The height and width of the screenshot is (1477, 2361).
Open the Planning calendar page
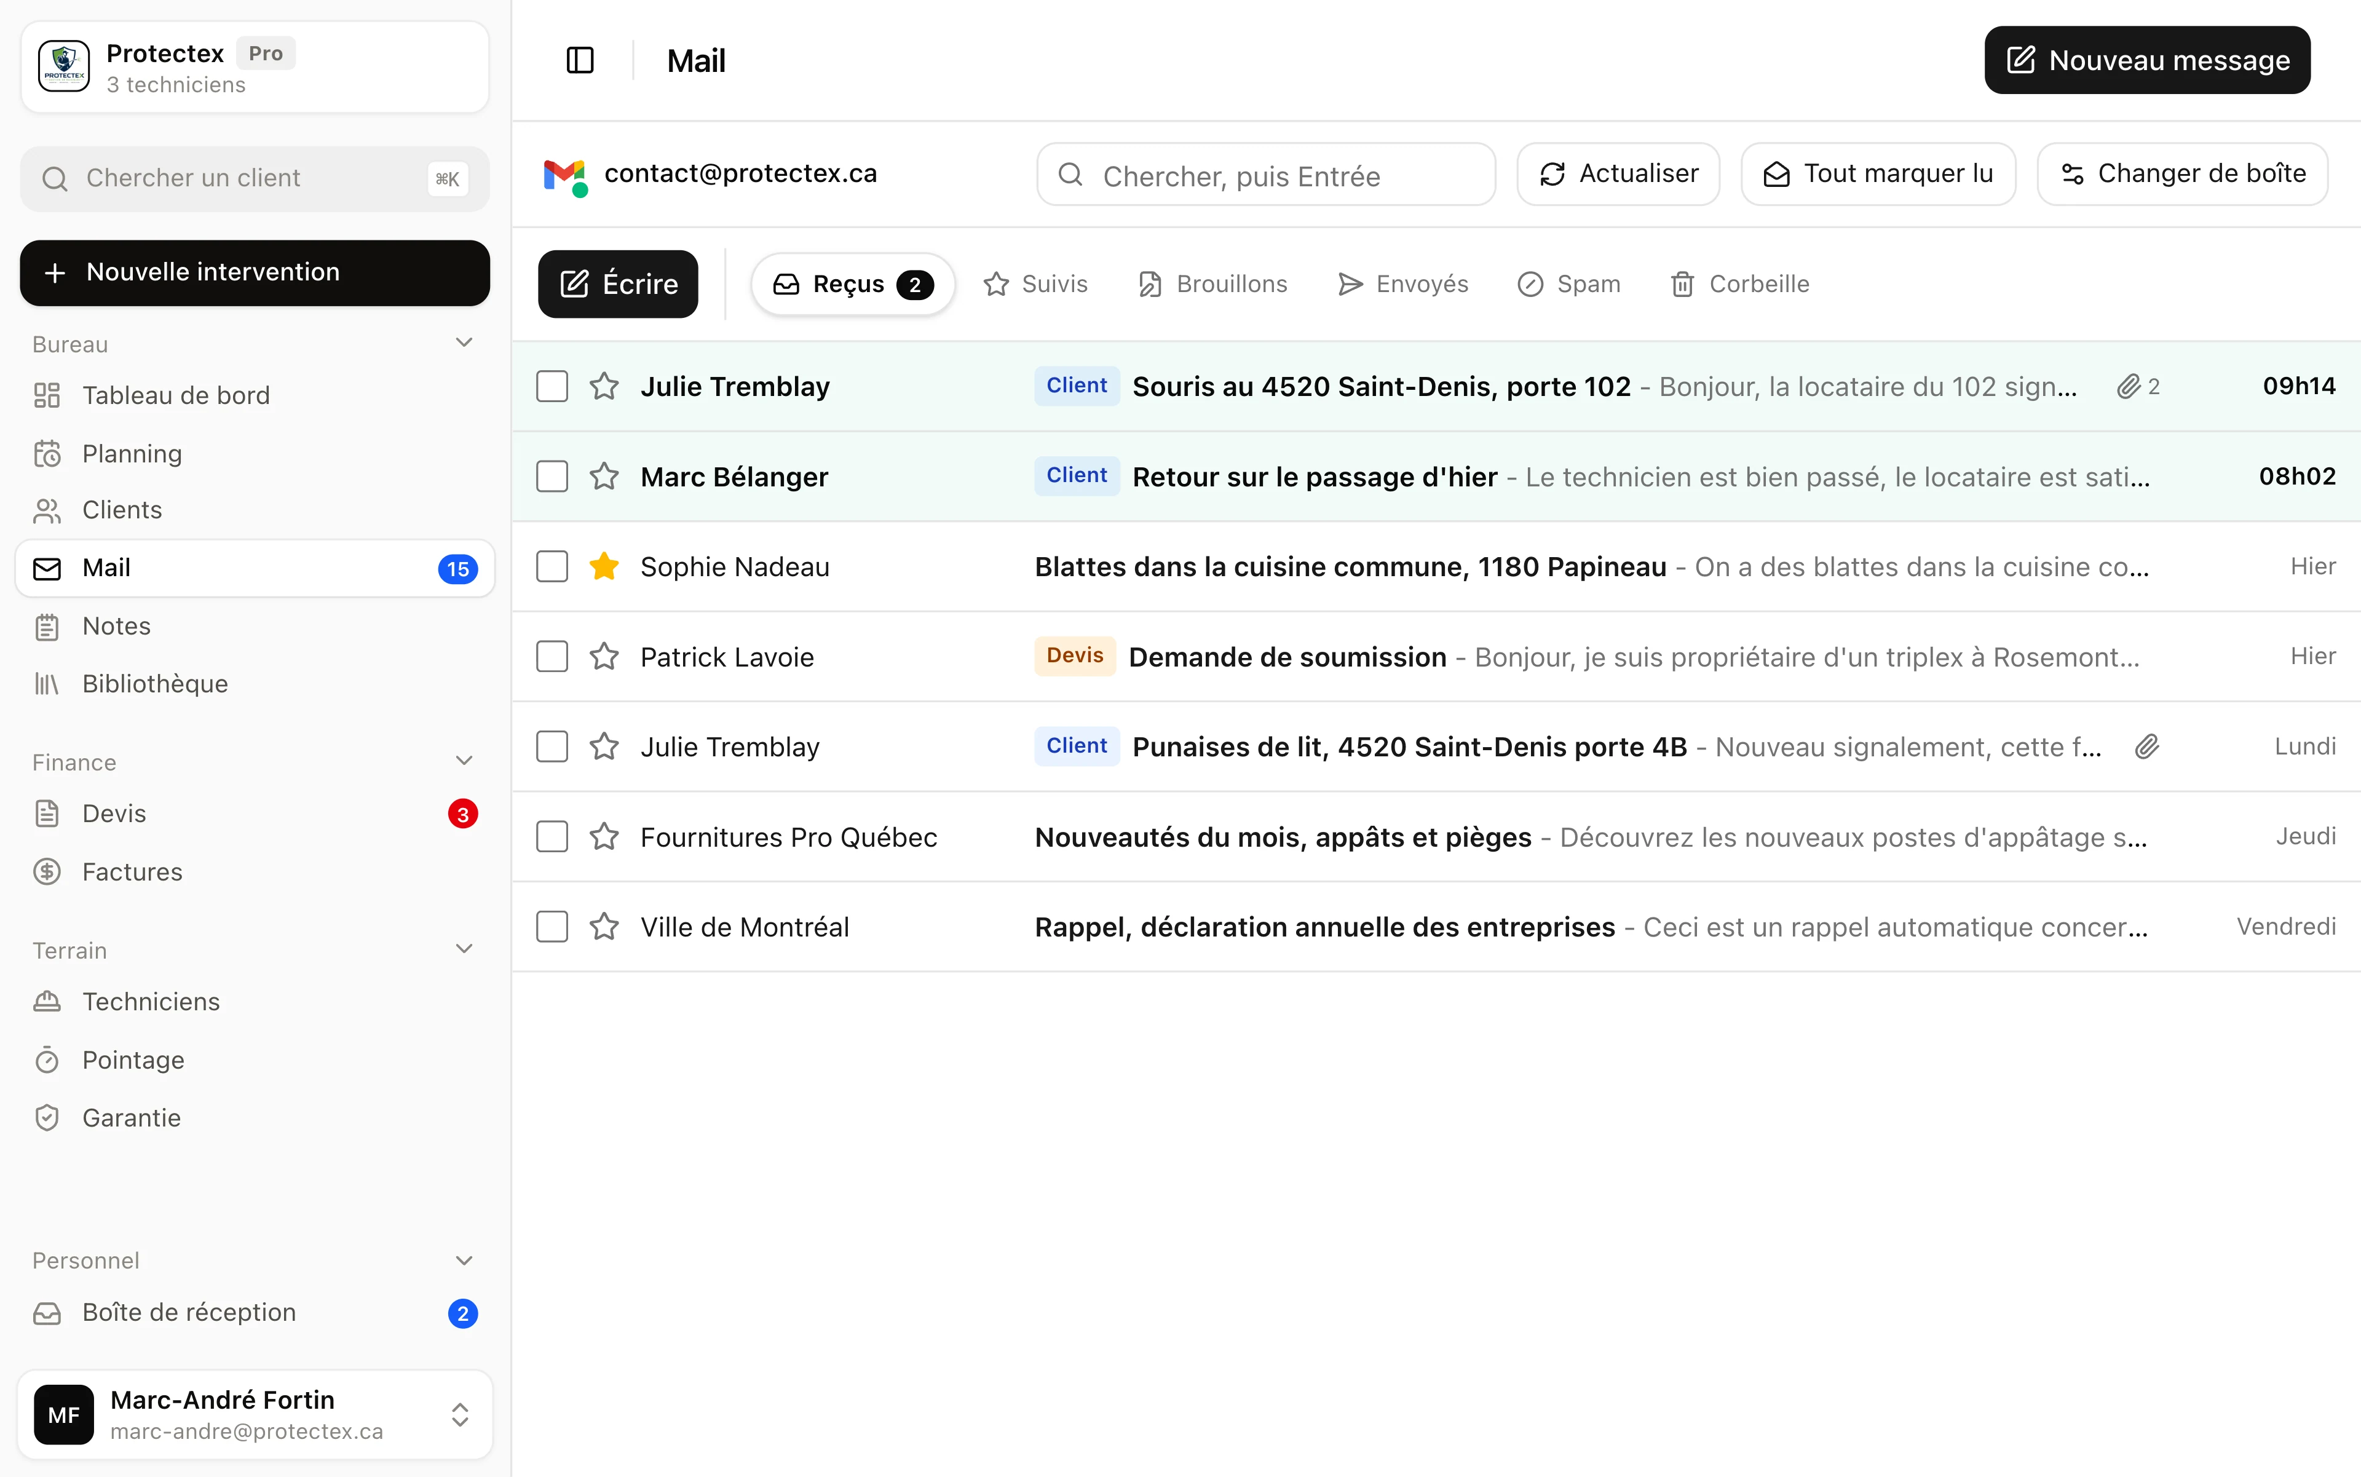[255, 453]
